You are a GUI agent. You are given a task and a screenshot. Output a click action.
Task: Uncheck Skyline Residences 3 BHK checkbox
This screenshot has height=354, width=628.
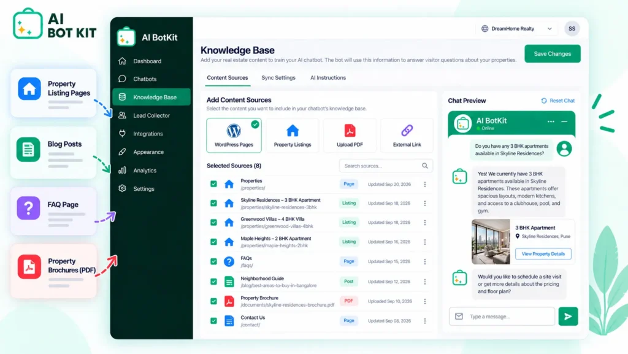click(213, 203)
